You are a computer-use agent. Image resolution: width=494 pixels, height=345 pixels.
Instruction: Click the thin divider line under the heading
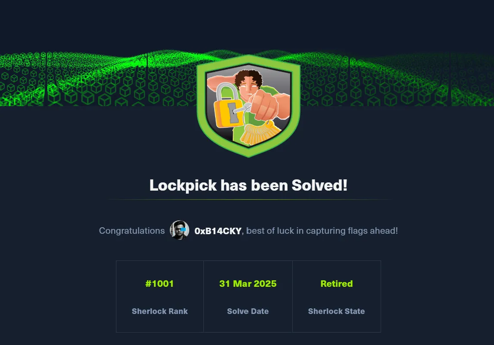click(248, 199)
